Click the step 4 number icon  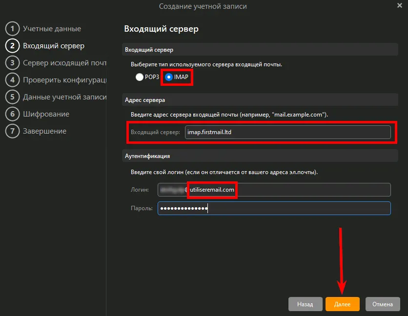[12, 80]
